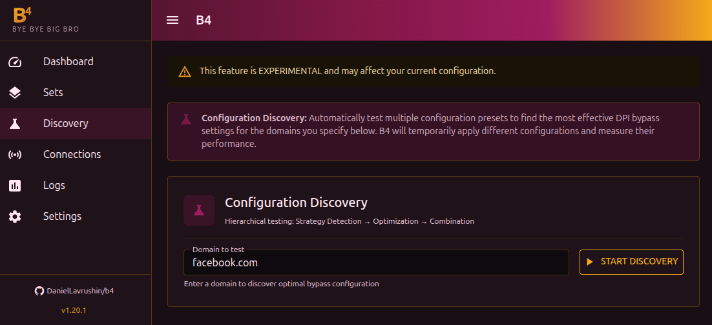Click the Connections signal icon in the sidebar
712x325 pixels.
(15, 155)
